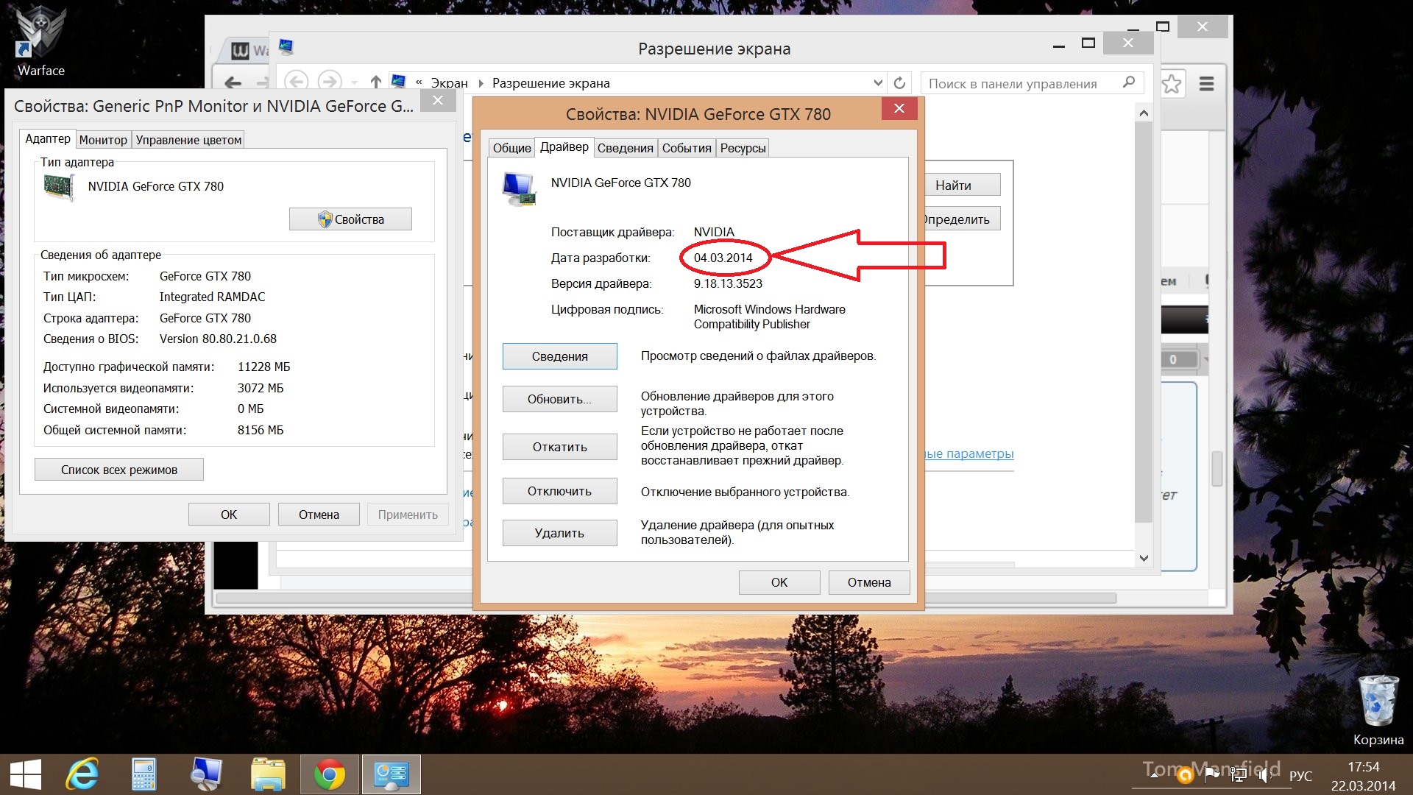The height and width of the screenshot is (795, 1413).
Task: Click the Откатить driver button
Action: pos(560,447)
